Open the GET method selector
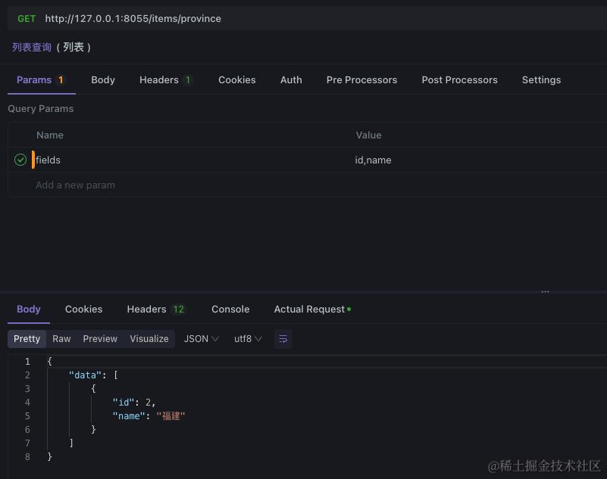The image size is (607, 479). coord(27,19)
